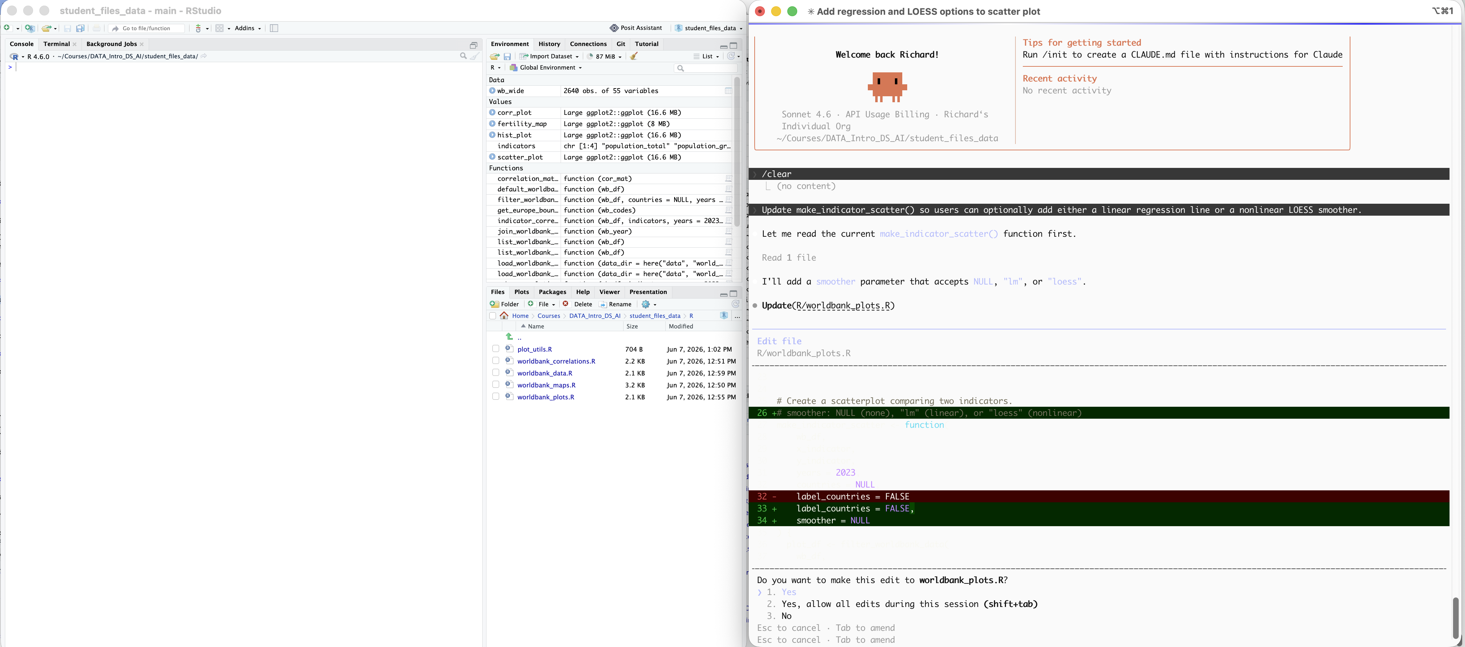This screenshot has width=1465, height=647.
Task: Open the Global Environment dropdown
Action: point(546,68)
